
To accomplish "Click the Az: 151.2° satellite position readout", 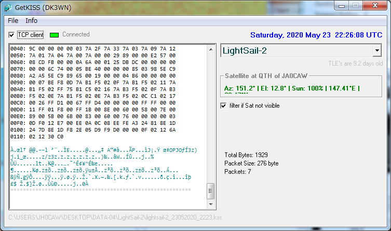I will (x=292, y=88).
